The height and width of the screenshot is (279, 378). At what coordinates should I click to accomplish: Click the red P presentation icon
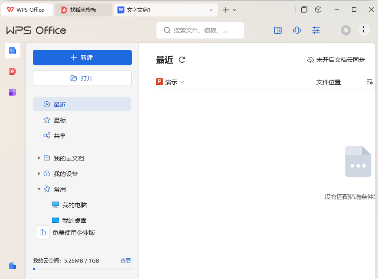160,82
